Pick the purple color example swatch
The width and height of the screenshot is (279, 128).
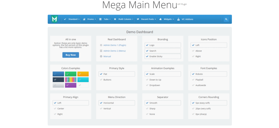pyautogui.click(x=71, y=85)
